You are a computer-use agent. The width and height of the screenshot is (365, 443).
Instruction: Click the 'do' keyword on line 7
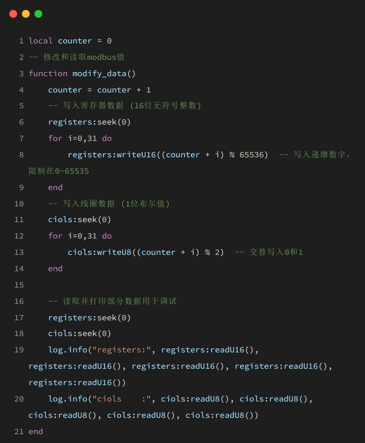tap(107, 138)
